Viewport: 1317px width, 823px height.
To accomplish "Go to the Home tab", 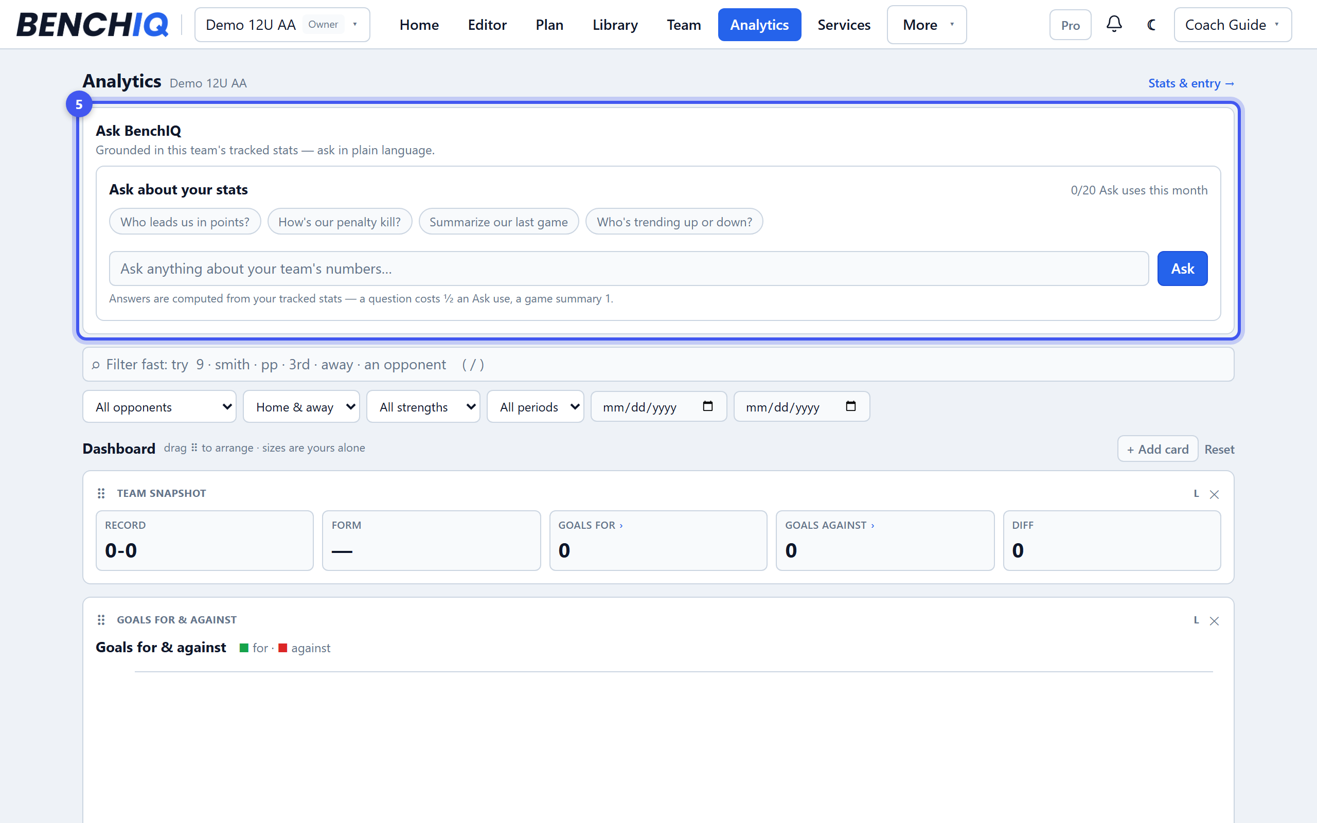I will click(419, 25).
